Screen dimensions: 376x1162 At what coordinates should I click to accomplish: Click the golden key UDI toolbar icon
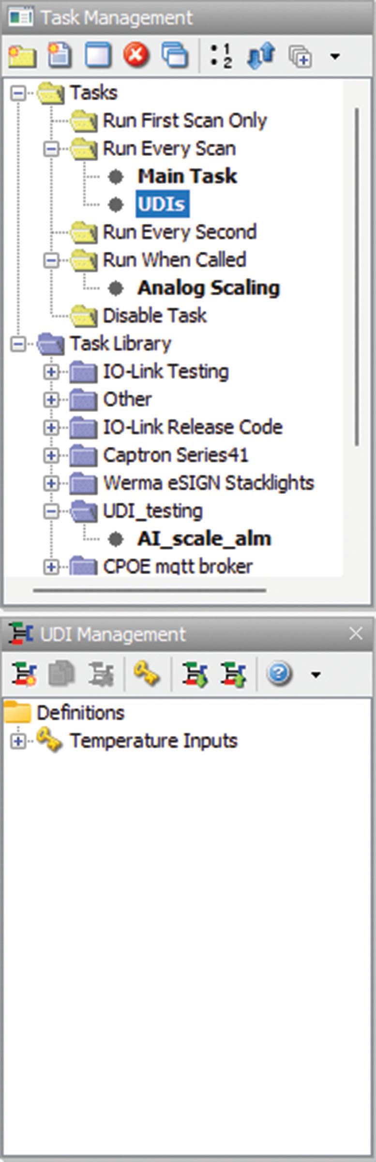pos(146,674)
